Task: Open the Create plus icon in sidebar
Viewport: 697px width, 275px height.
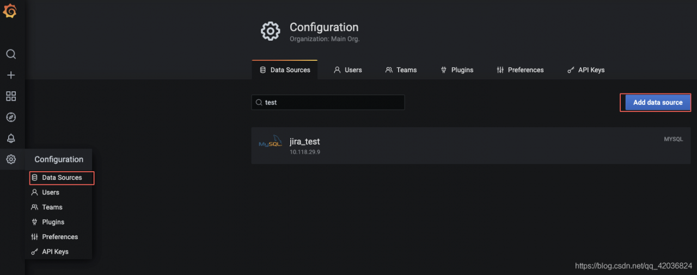Action: (11, 75)
